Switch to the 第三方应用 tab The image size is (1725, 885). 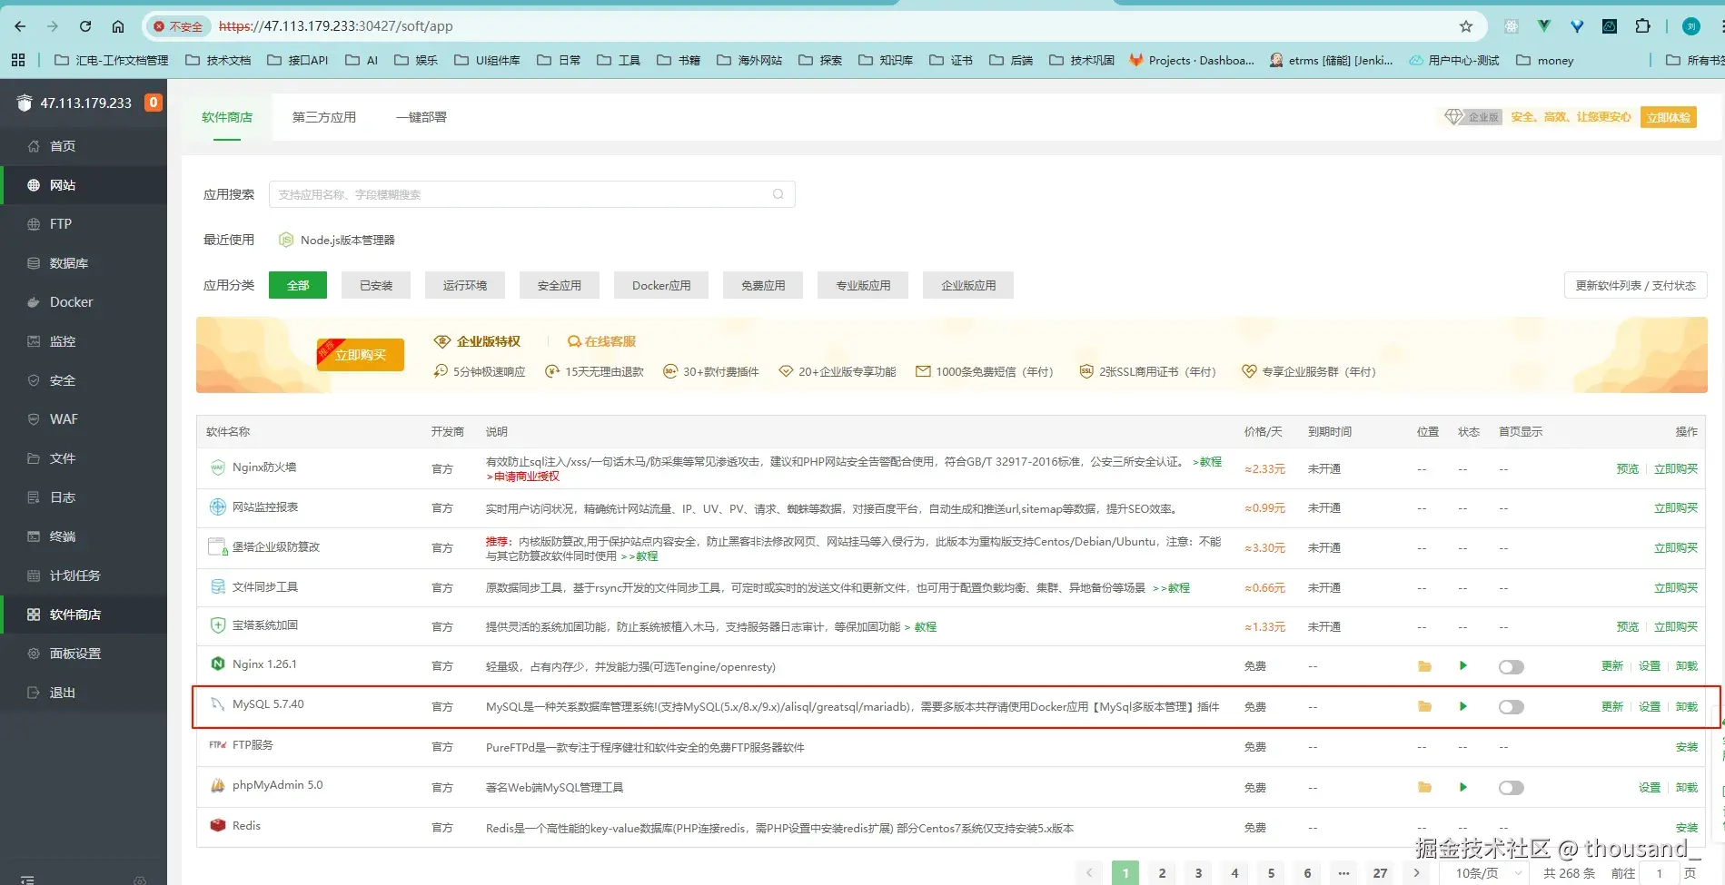click(323, 116)
